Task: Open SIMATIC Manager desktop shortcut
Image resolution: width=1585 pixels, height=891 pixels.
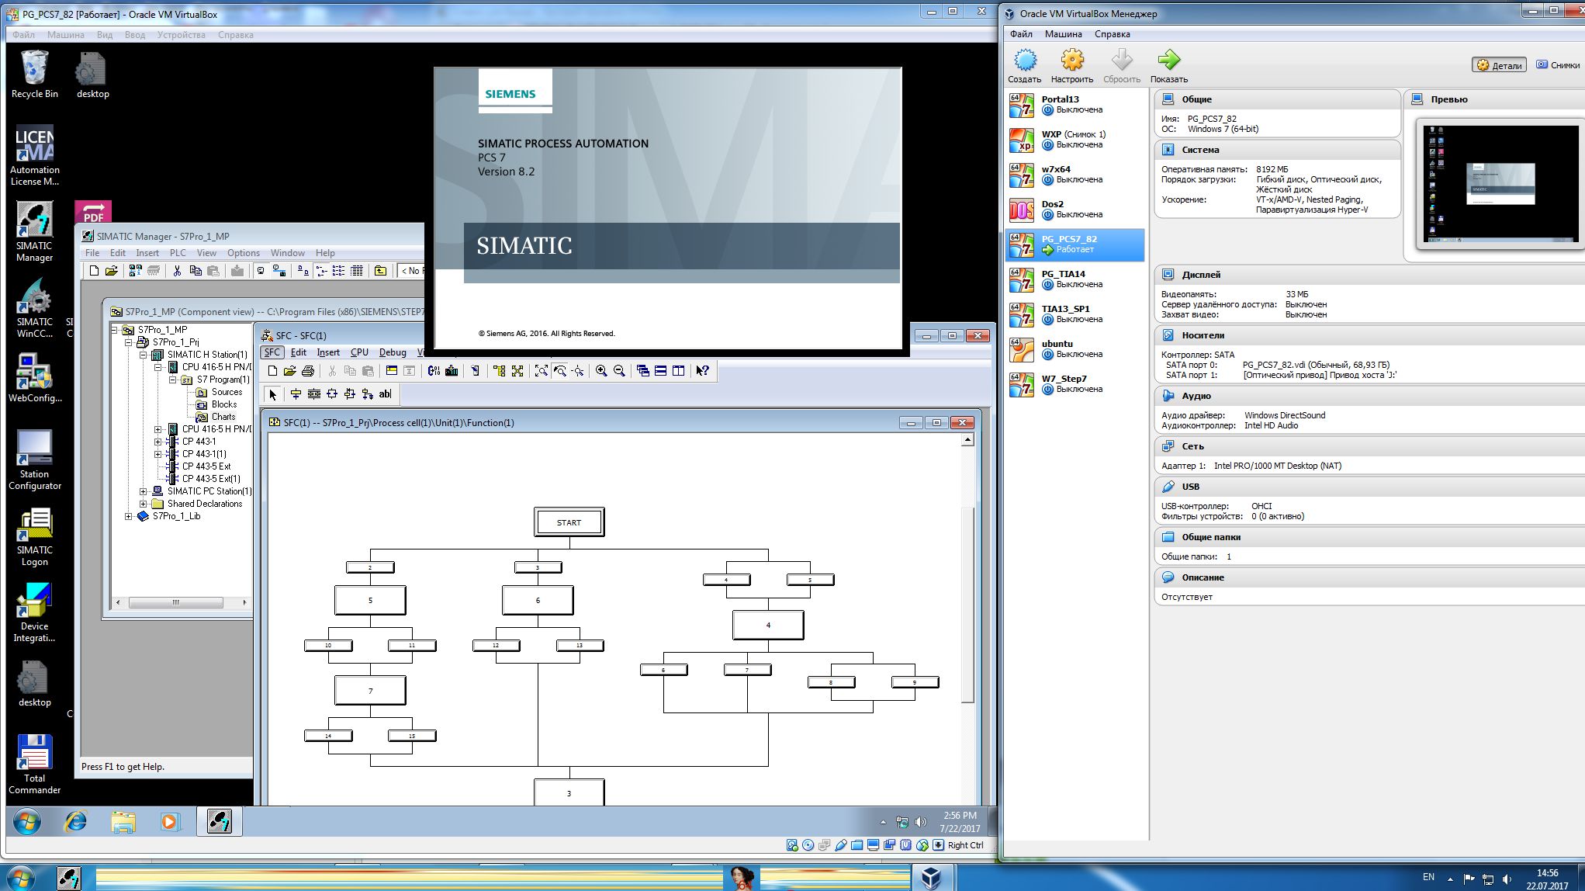Action: 35,232
